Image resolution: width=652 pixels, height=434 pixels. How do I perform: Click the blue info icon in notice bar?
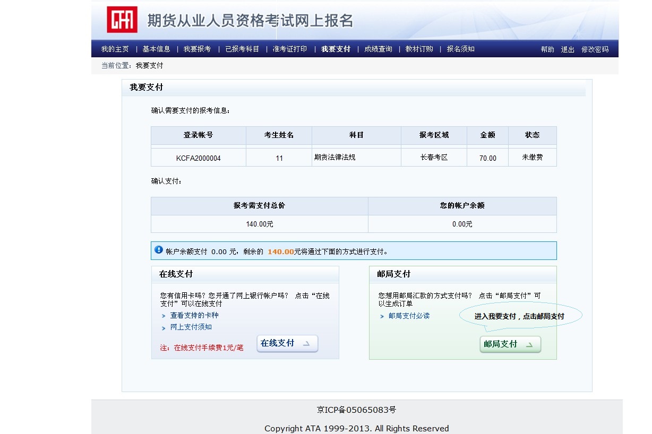[159, 250]
